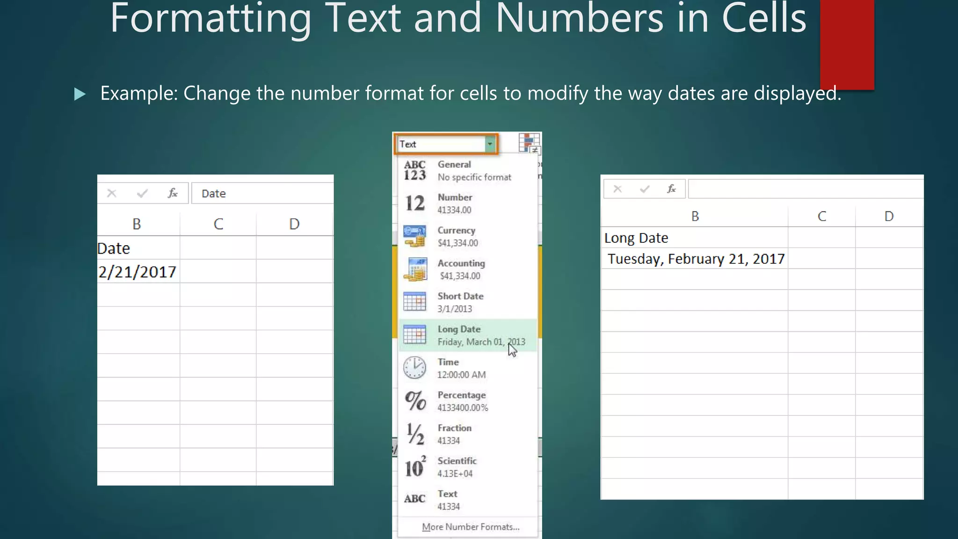
Task: Click the cancel X icon in right formula bar
Action: click(x=617, y=189)
